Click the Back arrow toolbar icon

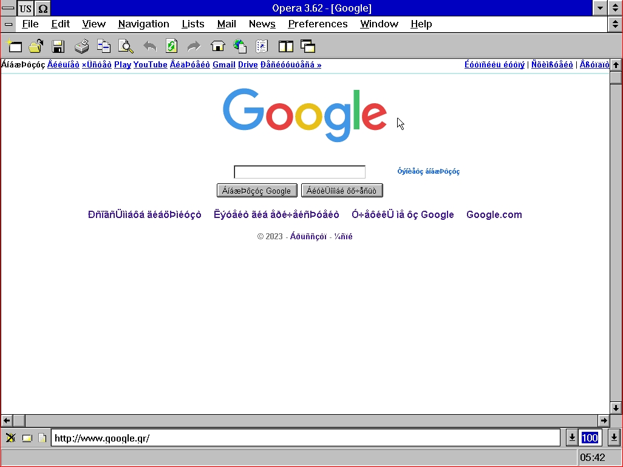(x=150, y=47)
